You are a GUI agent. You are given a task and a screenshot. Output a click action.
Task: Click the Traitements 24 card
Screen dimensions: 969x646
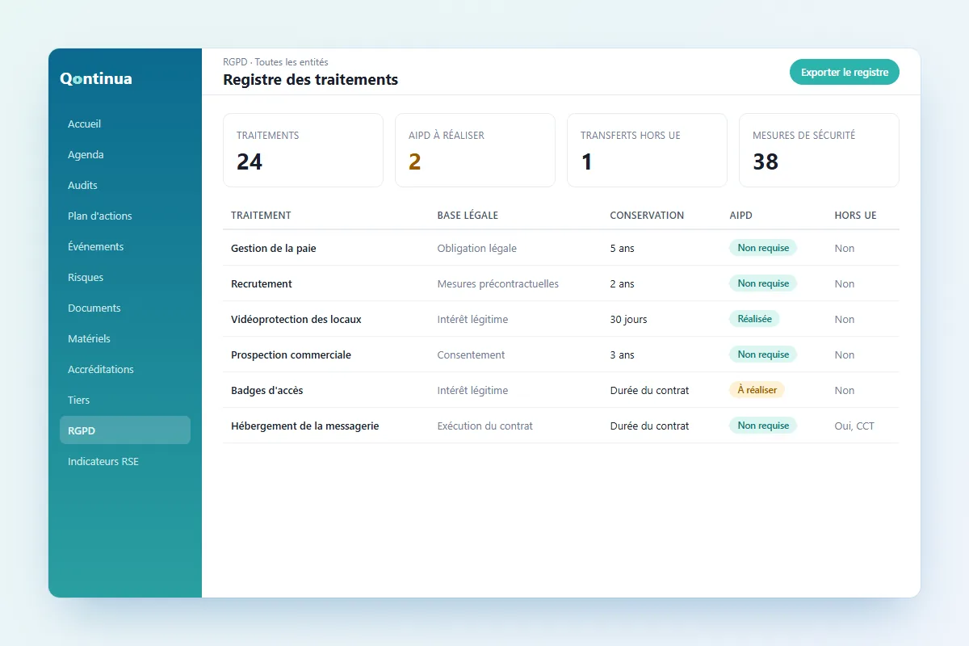coord(303,150)
